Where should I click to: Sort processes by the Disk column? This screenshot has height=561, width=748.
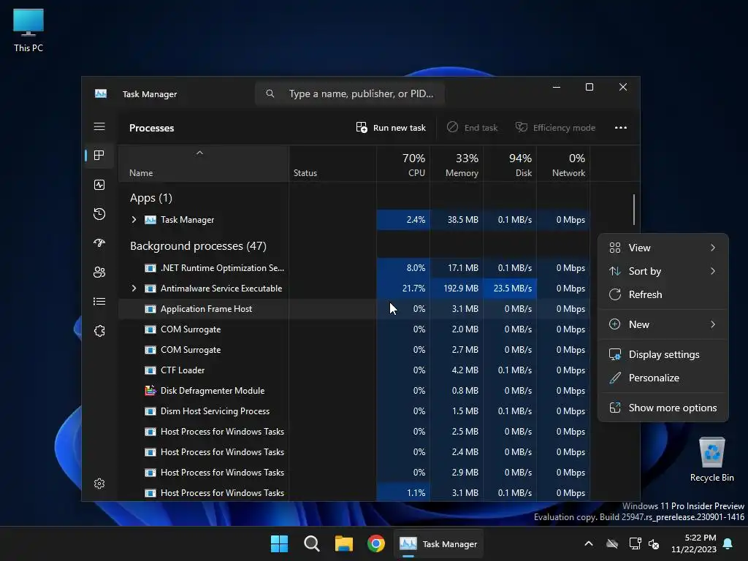pyautogui.click(x=510, y=164)
